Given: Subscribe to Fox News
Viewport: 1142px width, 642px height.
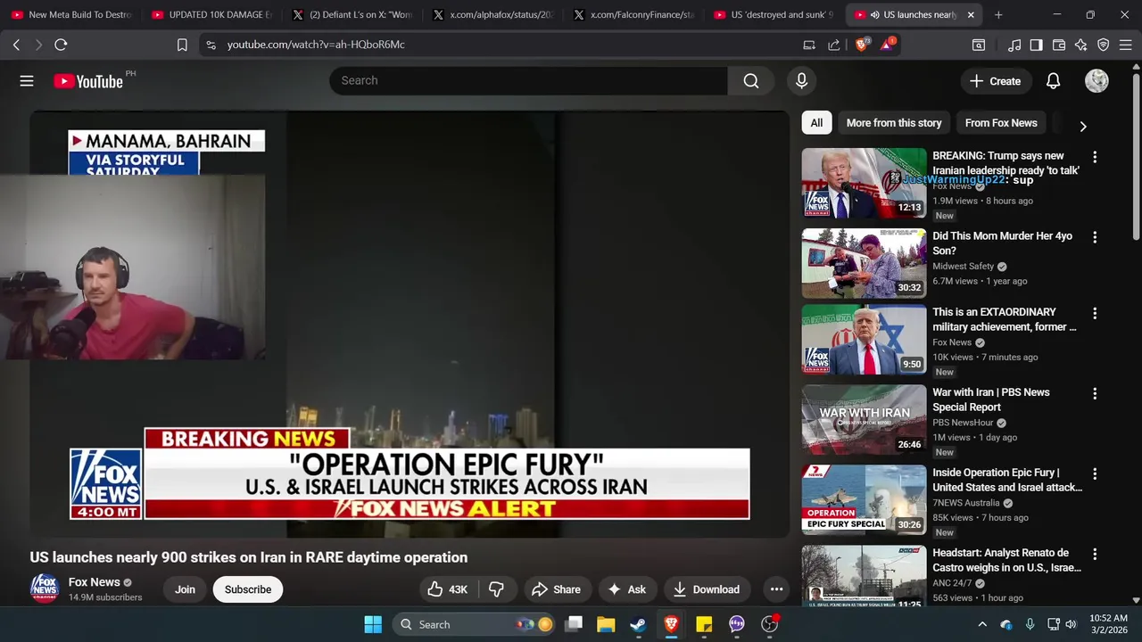Looking at the screenshot, I should [x=248, y=589].
